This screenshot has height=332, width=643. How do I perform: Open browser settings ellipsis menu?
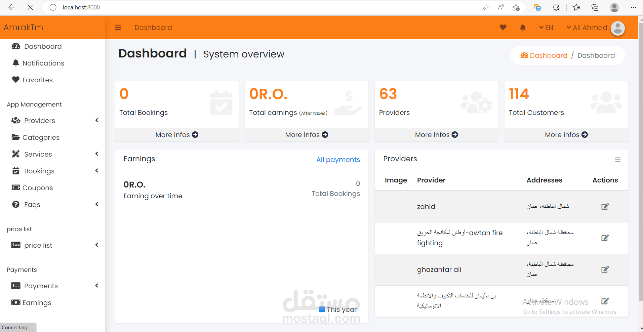634,7
